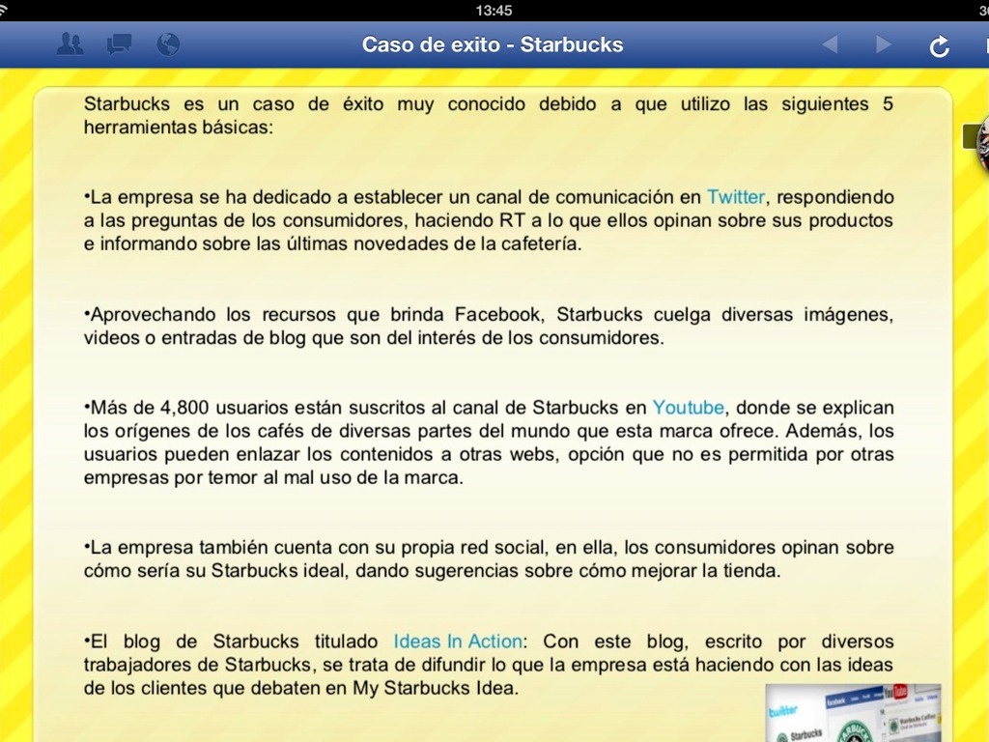The image size is (989, 742).
Task: Open the Youtube hyperlink
Action: click(688, 408)
